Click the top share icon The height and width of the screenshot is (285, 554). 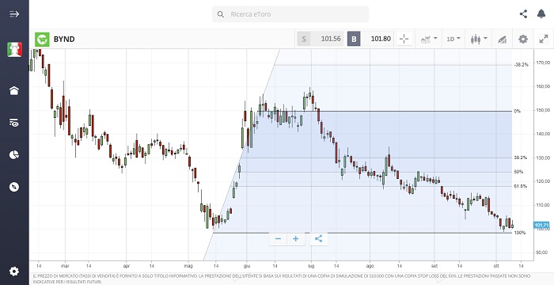523,13
